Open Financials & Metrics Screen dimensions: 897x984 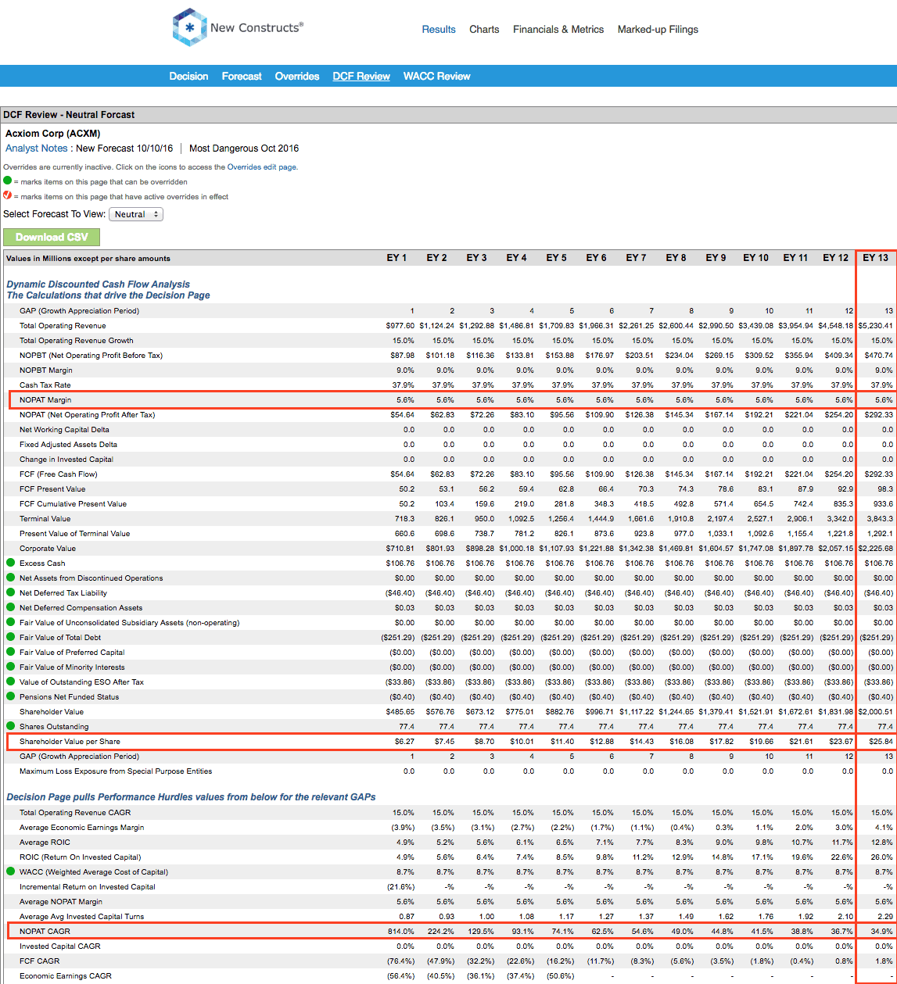558,29
